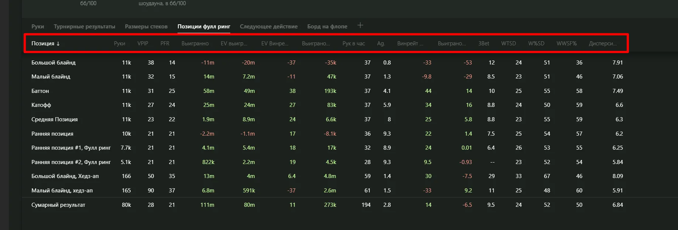Click the W%SD column header
The width and height of the screenshot is (678, 230).
click(x=536, y=43)
